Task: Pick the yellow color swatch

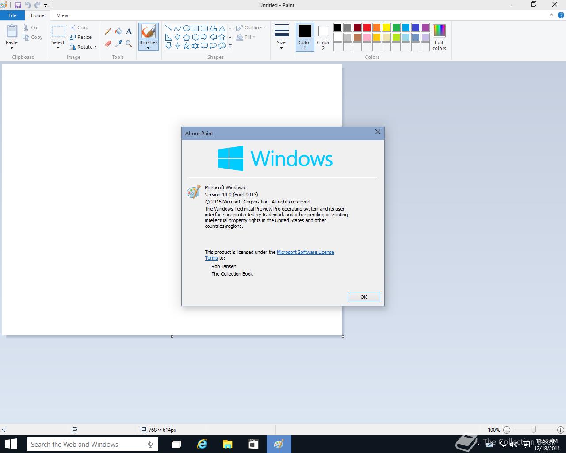Action: point(386,27)
